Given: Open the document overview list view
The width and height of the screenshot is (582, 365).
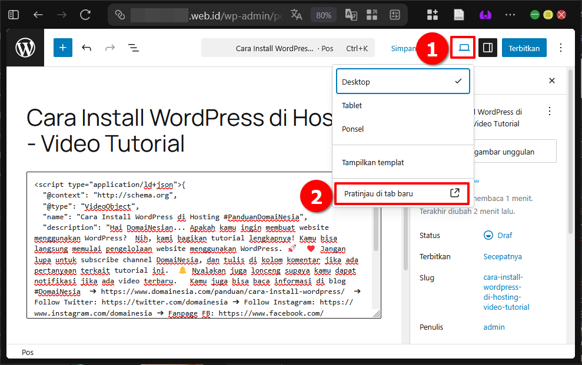Looking at the screenshot, I should 134,48.
